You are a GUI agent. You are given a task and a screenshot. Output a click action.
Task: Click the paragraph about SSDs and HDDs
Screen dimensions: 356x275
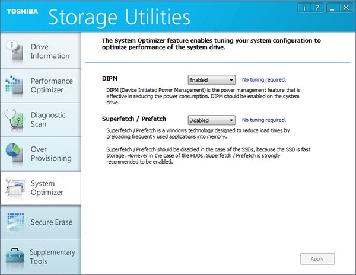pos(208,155)
